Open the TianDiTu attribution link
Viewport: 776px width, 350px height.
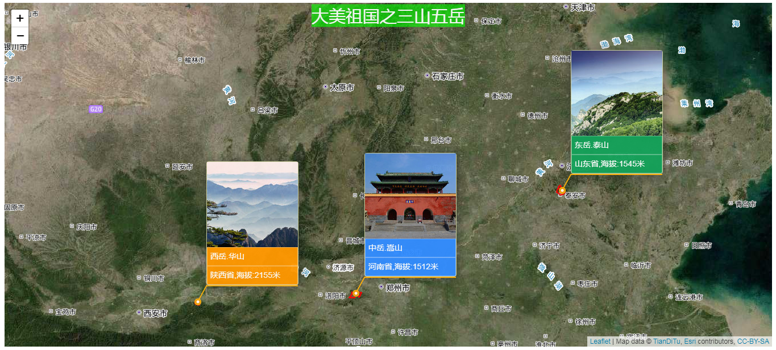666,341
